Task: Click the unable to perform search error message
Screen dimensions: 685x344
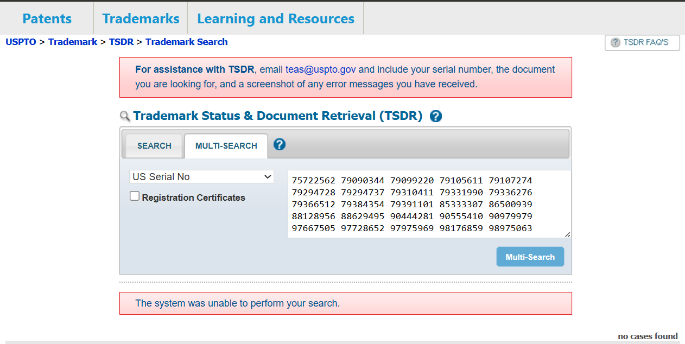Action: coord(237,303)
